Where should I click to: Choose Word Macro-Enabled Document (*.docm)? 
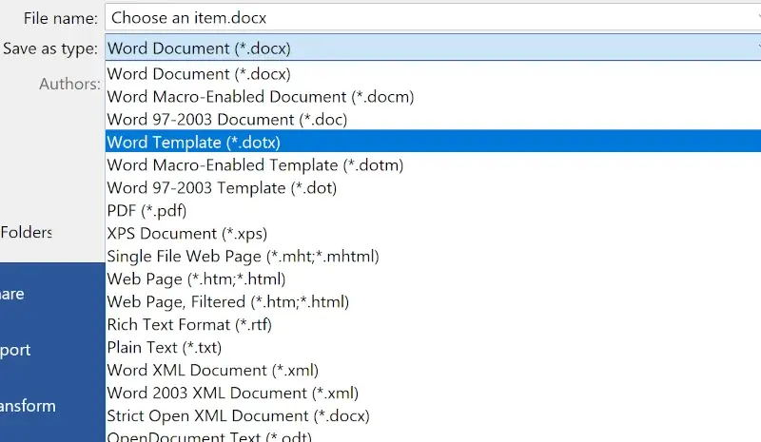tap(260, 97)
